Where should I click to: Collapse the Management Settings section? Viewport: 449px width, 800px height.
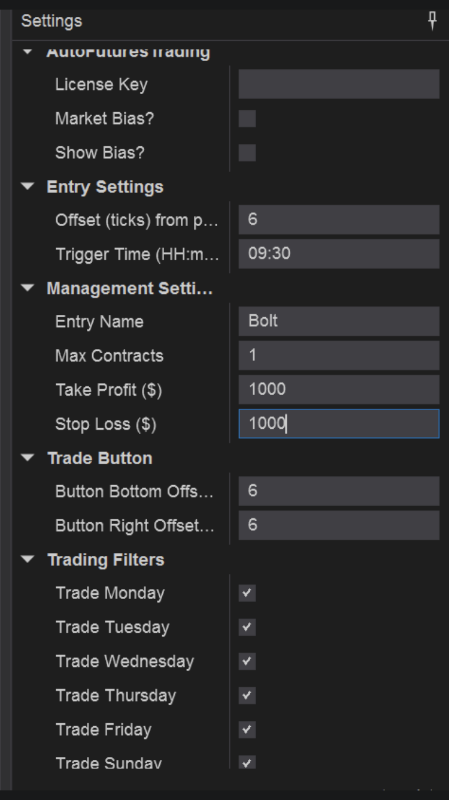(x=27, y=288)
